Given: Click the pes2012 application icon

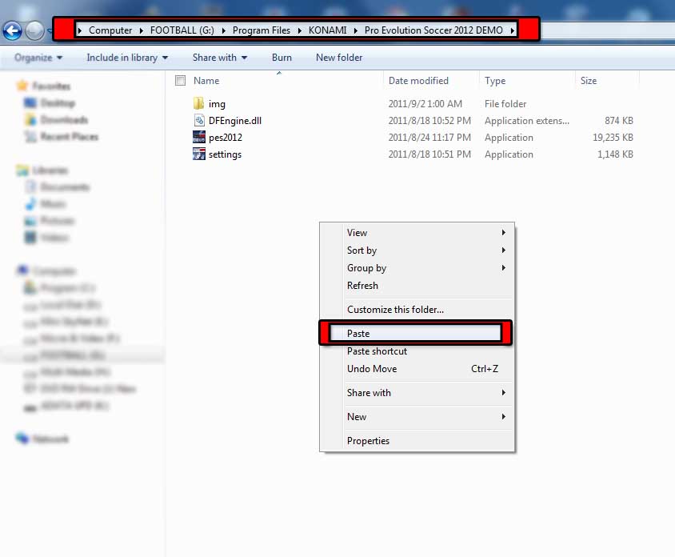Looking at the screenshot, I should click(x=199, y=138).
